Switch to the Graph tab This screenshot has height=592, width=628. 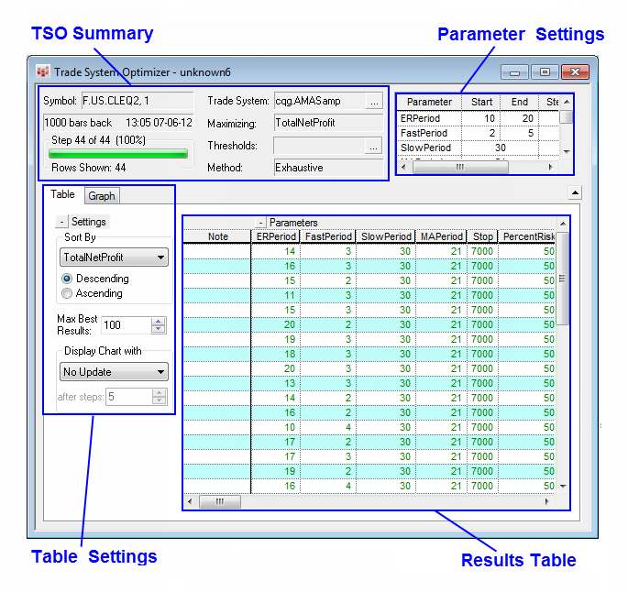(x=102, y=195)
